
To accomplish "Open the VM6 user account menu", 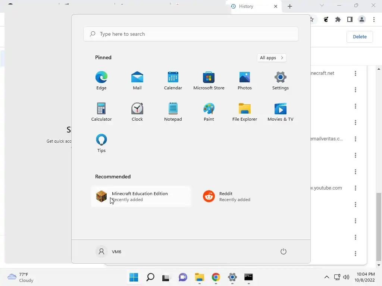I will click(x=109, y=251).
